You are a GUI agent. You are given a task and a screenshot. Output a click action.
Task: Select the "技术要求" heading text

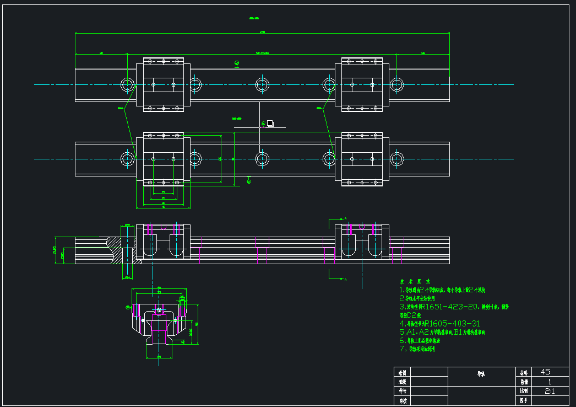(415, 281)
